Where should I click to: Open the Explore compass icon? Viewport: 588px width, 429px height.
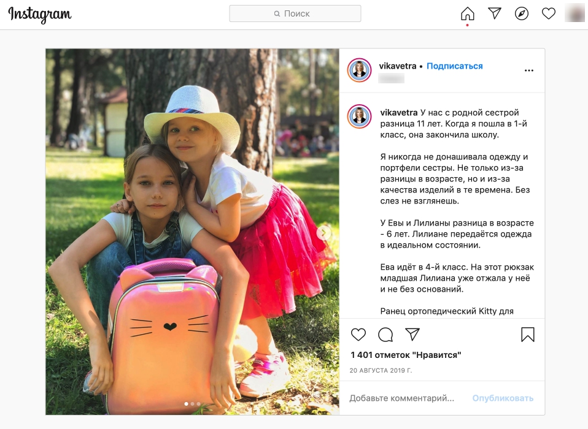coord(522,14)
